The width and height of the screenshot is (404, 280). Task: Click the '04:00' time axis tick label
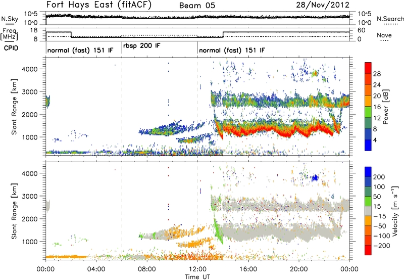tap(96, 269)
